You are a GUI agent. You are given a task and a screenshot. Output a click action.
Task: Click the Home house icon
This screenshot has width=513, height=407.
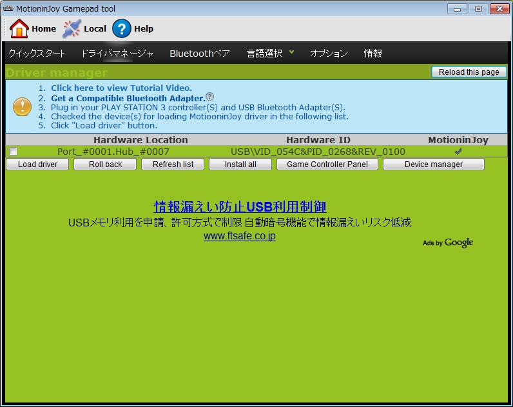pos(19,28)
